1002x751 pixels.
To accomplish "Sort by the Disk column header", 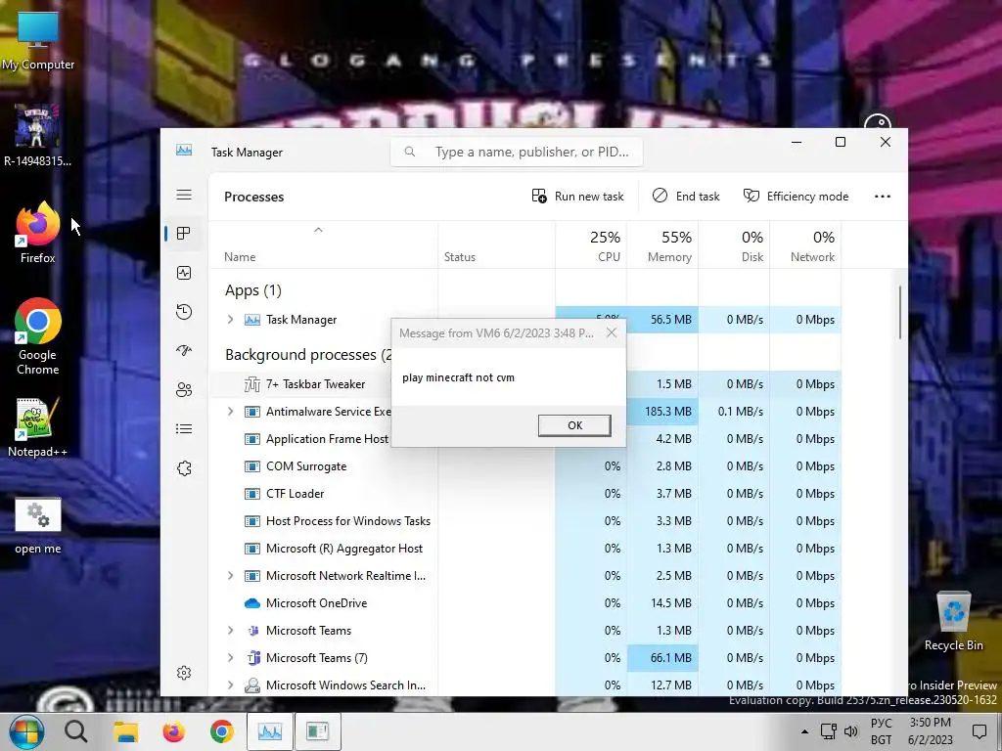I will 734,245.
